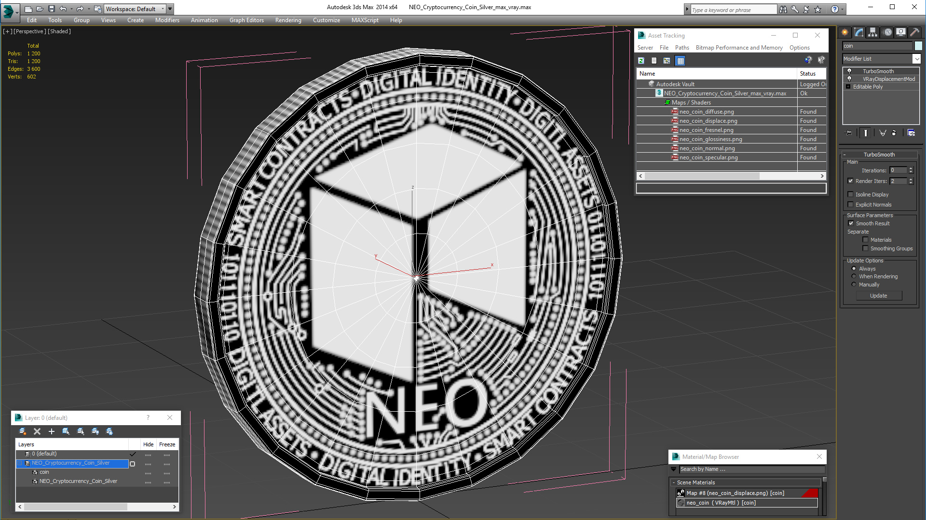Click Highlight Selected Objects' Layers icon

tap(81, 431)
